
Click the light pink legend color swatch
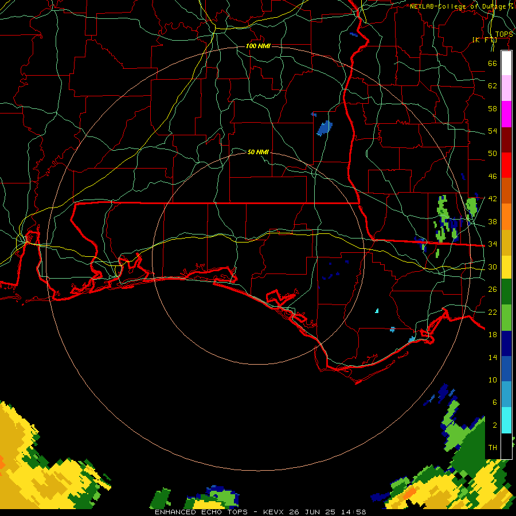click(x=506, y=88)
